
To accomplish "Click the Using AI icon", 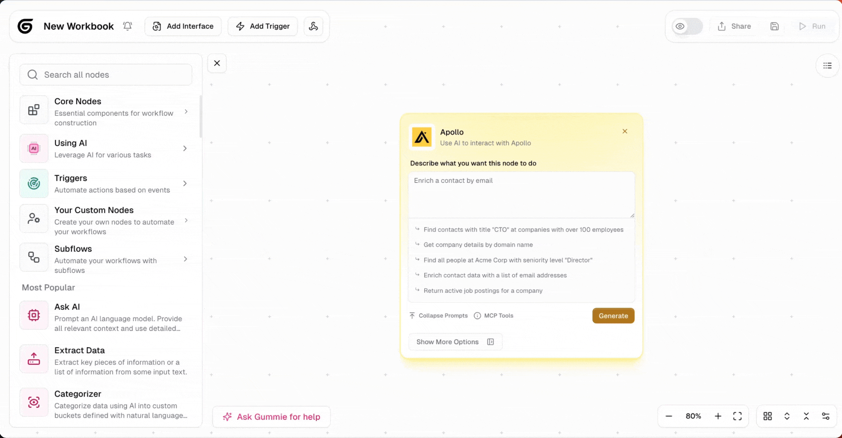I will click(34, 148).
